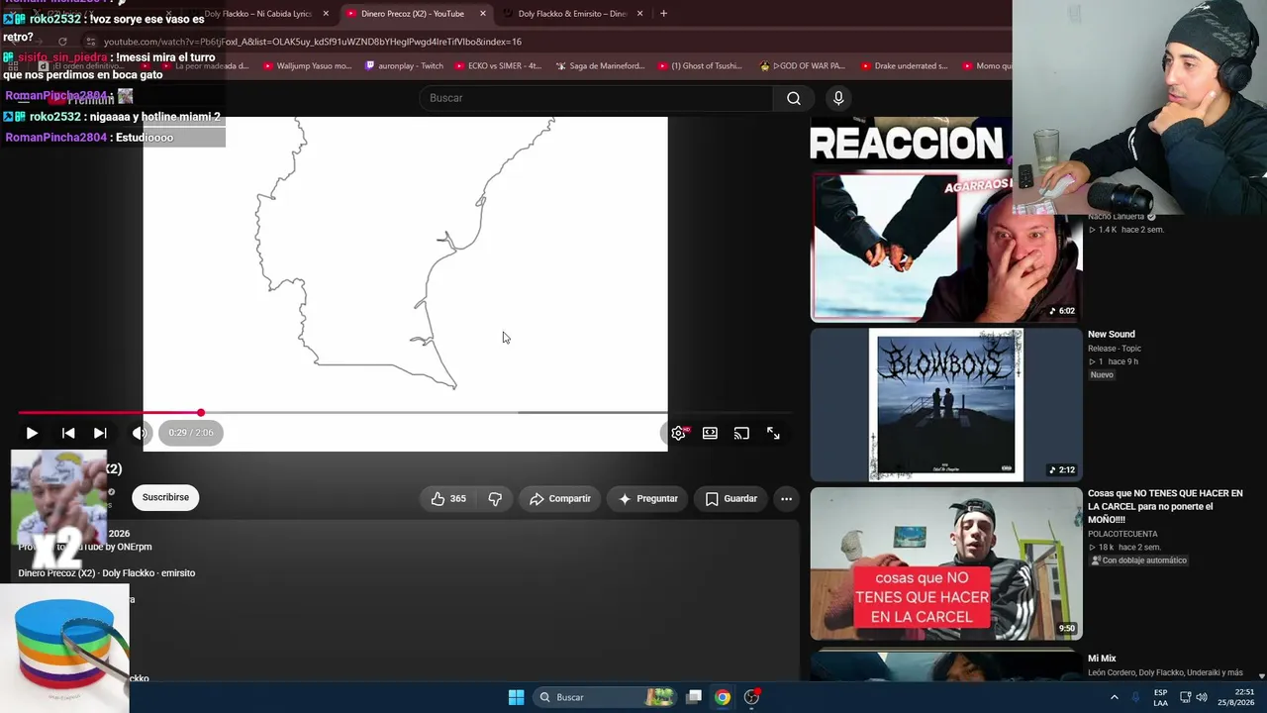Cast the video to a TV
The height and width of the screenshot is (713, 1267).
click(x=741, y=433)
